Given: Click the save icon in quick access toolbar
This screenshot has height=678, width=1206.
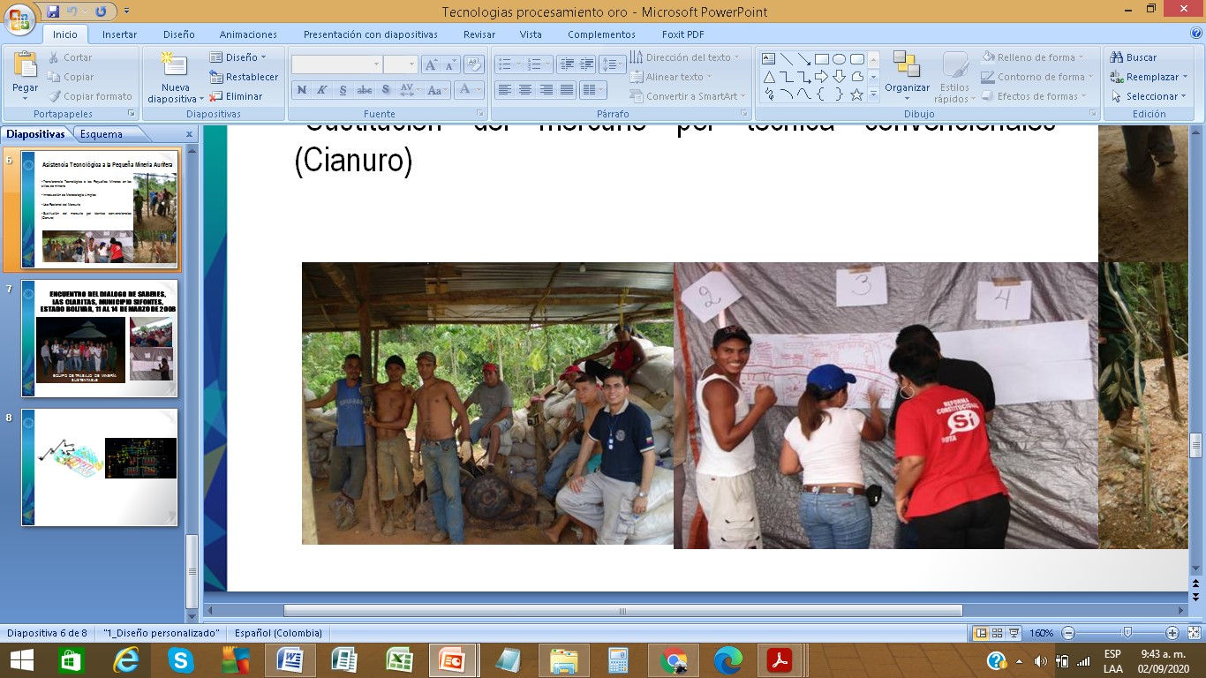Looking at the screenshot, I should coord(53,11).
